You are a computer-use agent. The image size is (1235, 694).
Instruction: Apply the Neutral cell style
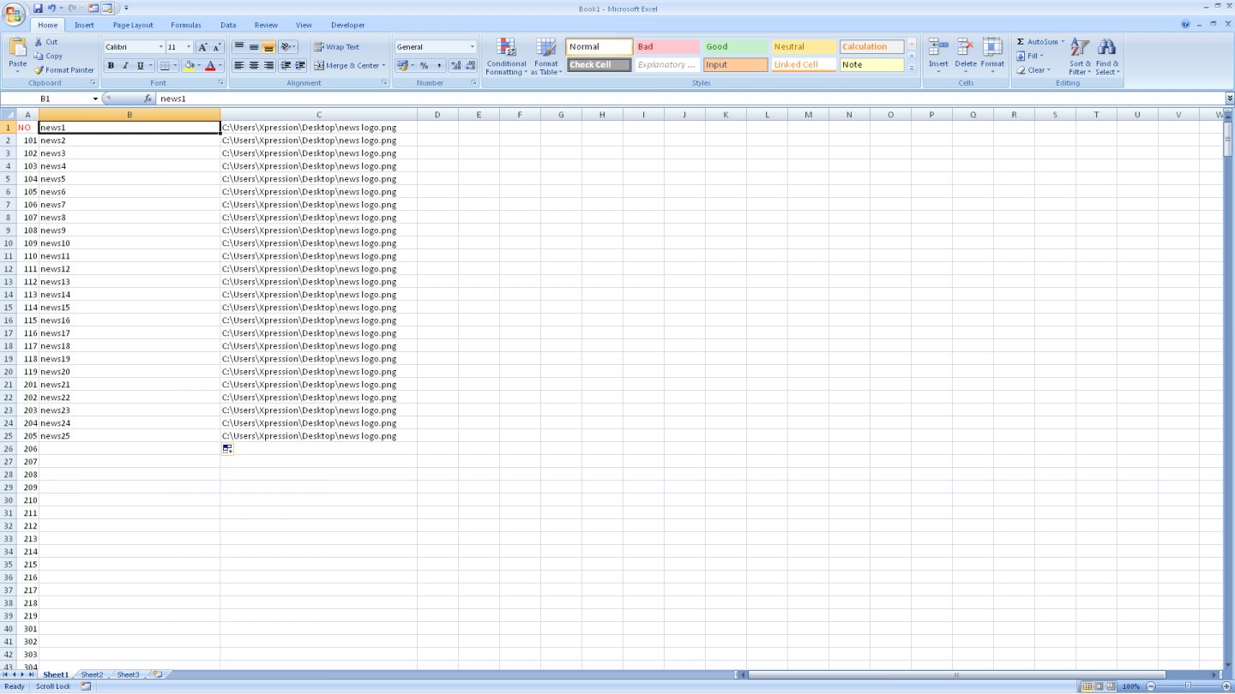[x=804, y=47]
